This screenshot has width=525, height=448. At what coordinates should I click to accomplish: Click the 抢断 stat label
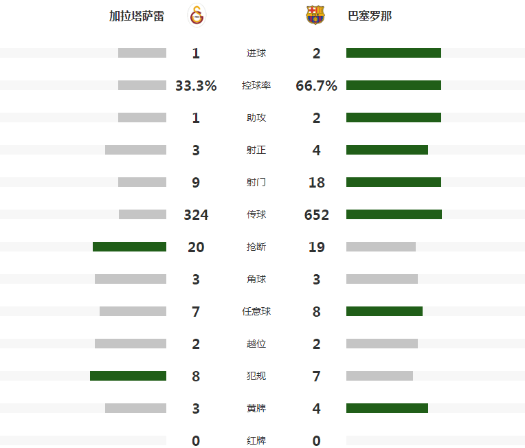(256, 247)
